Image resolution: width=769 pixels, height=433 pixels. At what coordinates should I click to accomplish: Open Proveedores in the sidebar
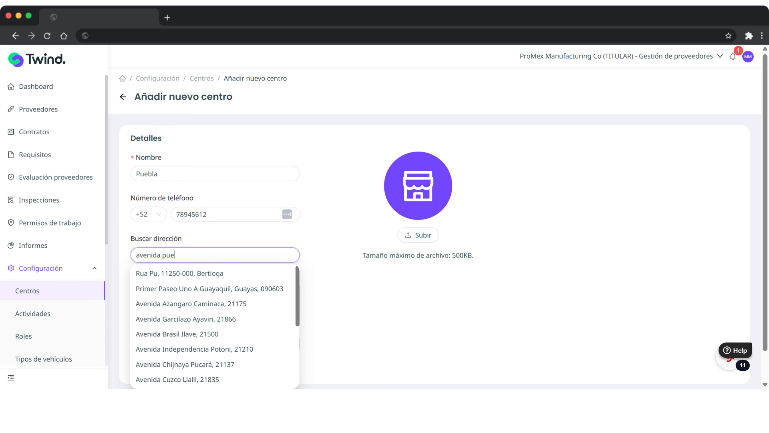[38, 109]
